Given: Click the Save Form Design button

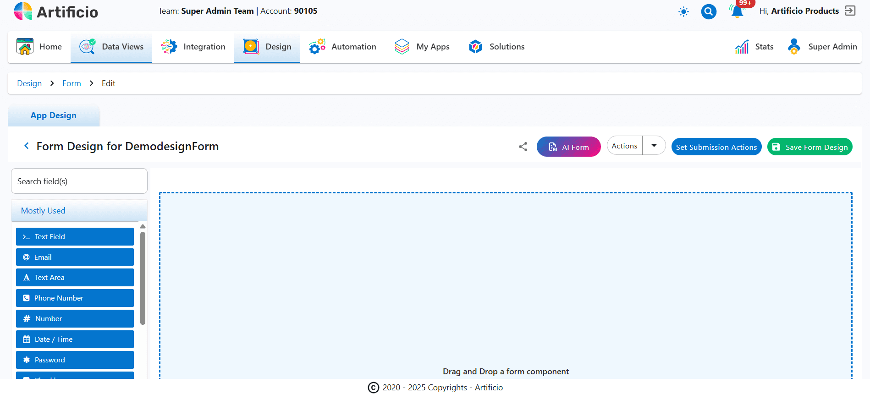Looking at the screenshot, I should (x=809, y=147).
